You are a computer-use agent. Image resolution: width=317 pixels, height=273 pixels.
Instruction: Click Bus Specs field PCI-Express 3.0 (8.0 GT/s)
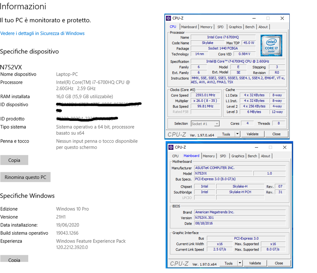coord(240,179)
